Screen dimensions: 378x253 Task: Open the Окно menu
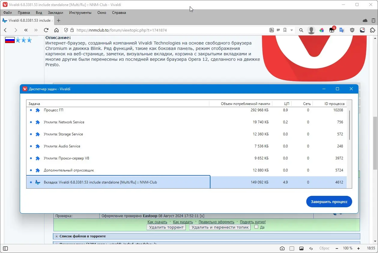click(x=102, y=13)
